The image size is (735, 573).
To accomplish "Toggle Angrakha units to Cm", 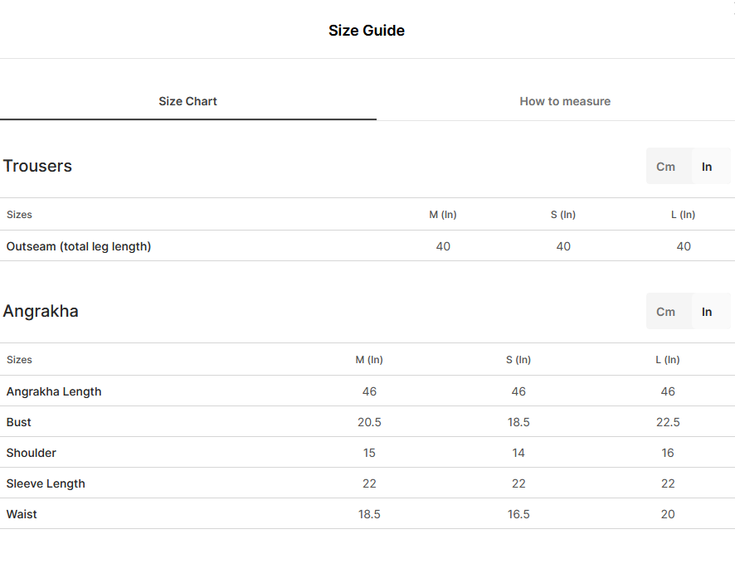I will (x=665, y=312).
